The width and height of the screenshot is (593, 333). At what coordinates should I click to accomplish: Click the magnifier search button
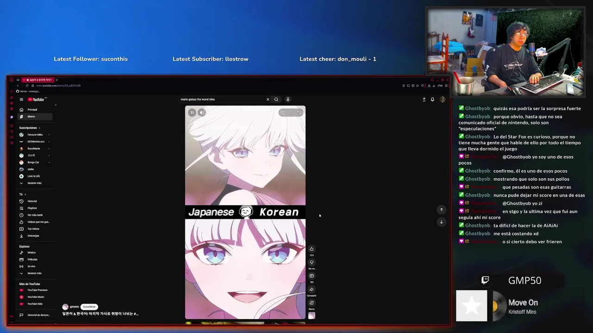coord(276,99)
